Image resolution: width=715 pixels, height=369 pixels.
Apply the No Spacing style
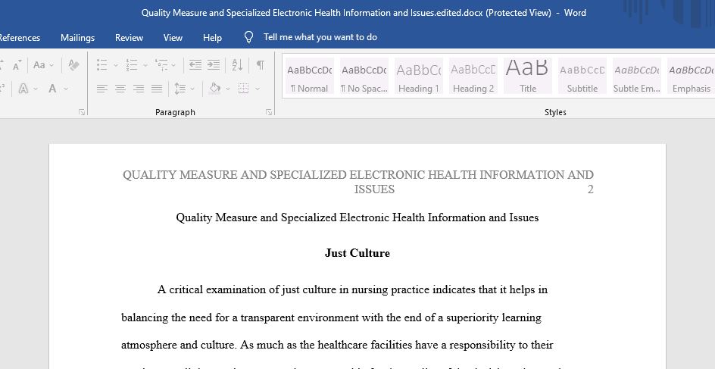[x=364, y=77]
